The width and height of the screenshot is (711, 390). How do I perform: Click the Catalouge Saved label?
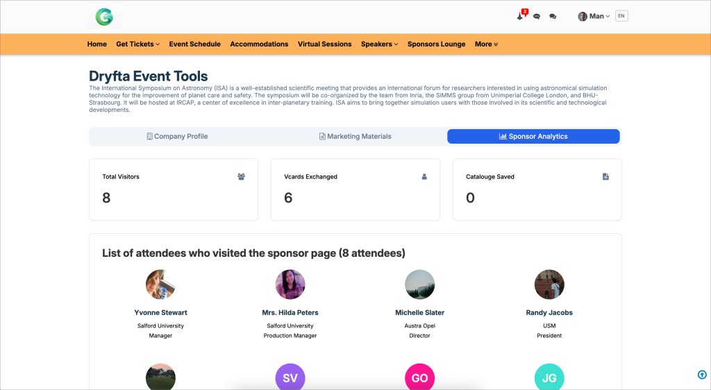(490, 177)
